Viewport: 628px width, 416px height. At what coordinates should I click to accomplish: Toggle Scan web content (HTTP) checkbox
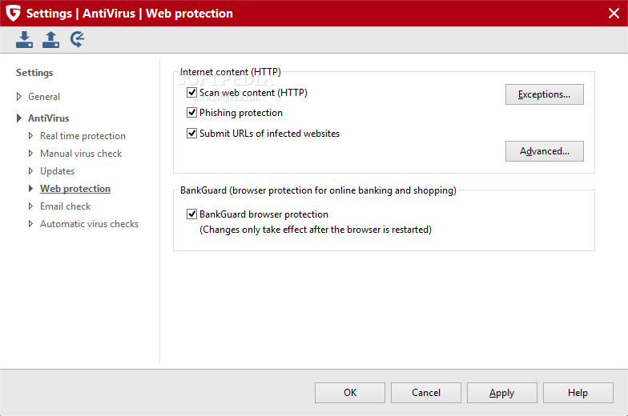pyautogui.click(x=192, y=93)
